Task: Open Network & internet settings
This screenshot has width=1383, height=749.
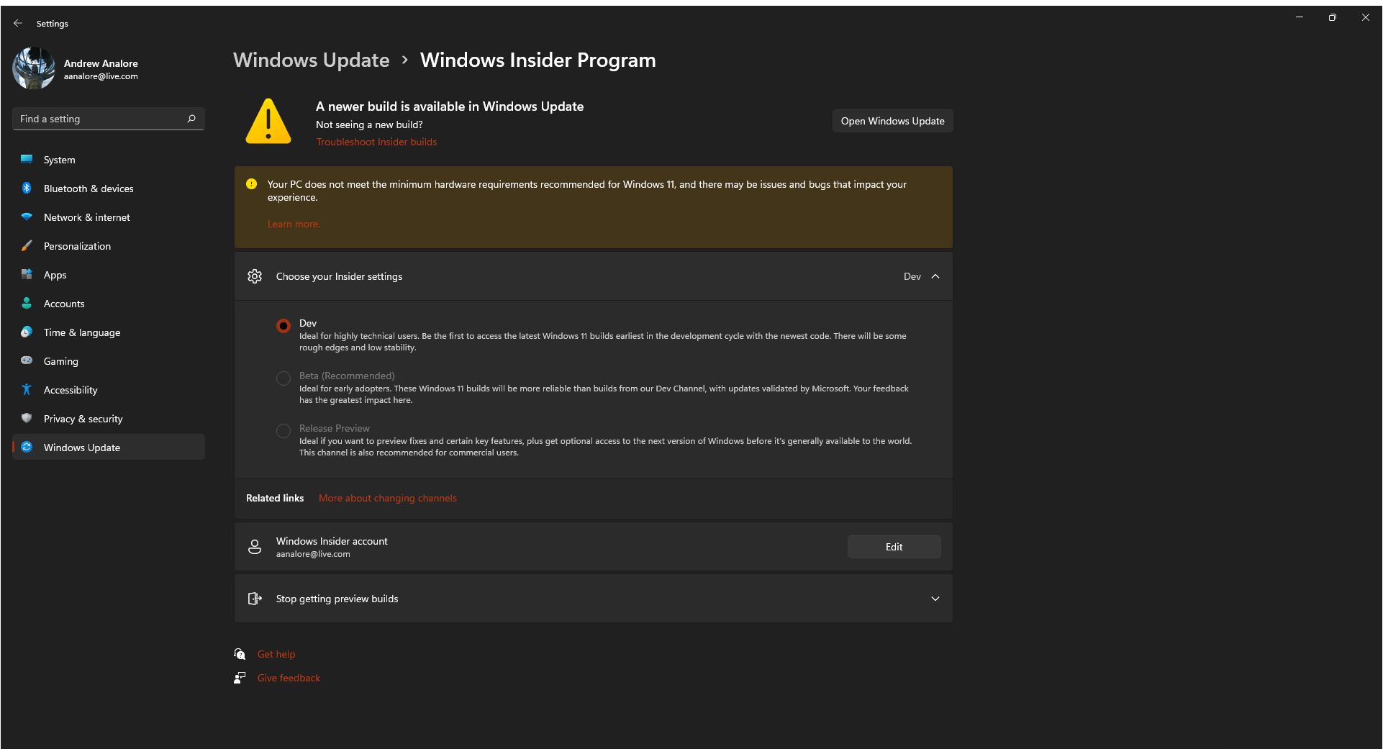Action: (109, 217)
